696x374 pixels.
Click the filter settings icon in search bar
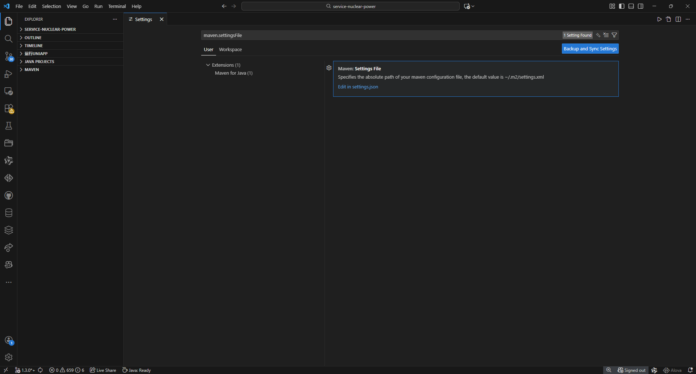point(614,35)
